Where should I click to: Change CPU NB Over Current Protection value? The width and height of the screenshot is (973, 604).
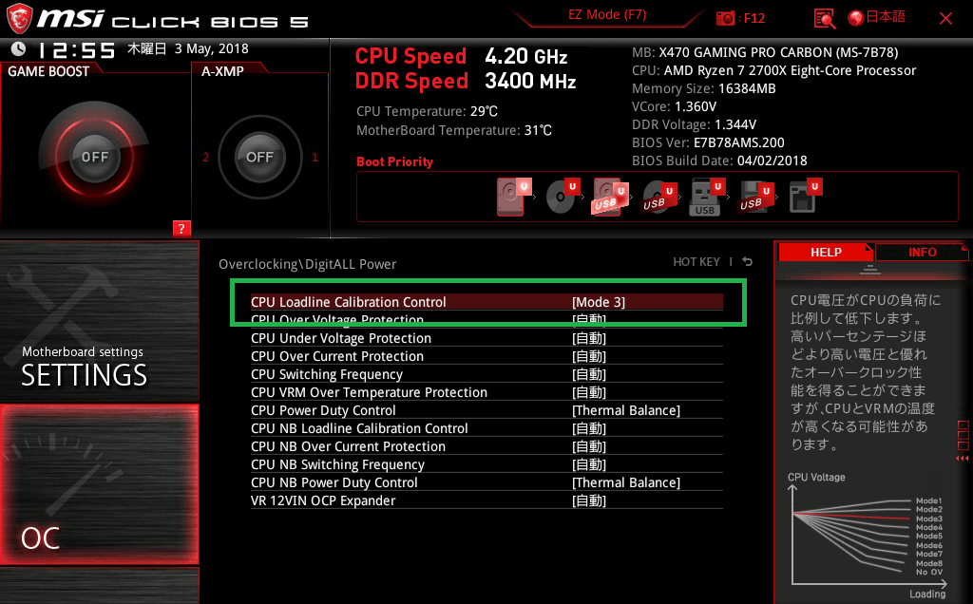pos(589,445)
